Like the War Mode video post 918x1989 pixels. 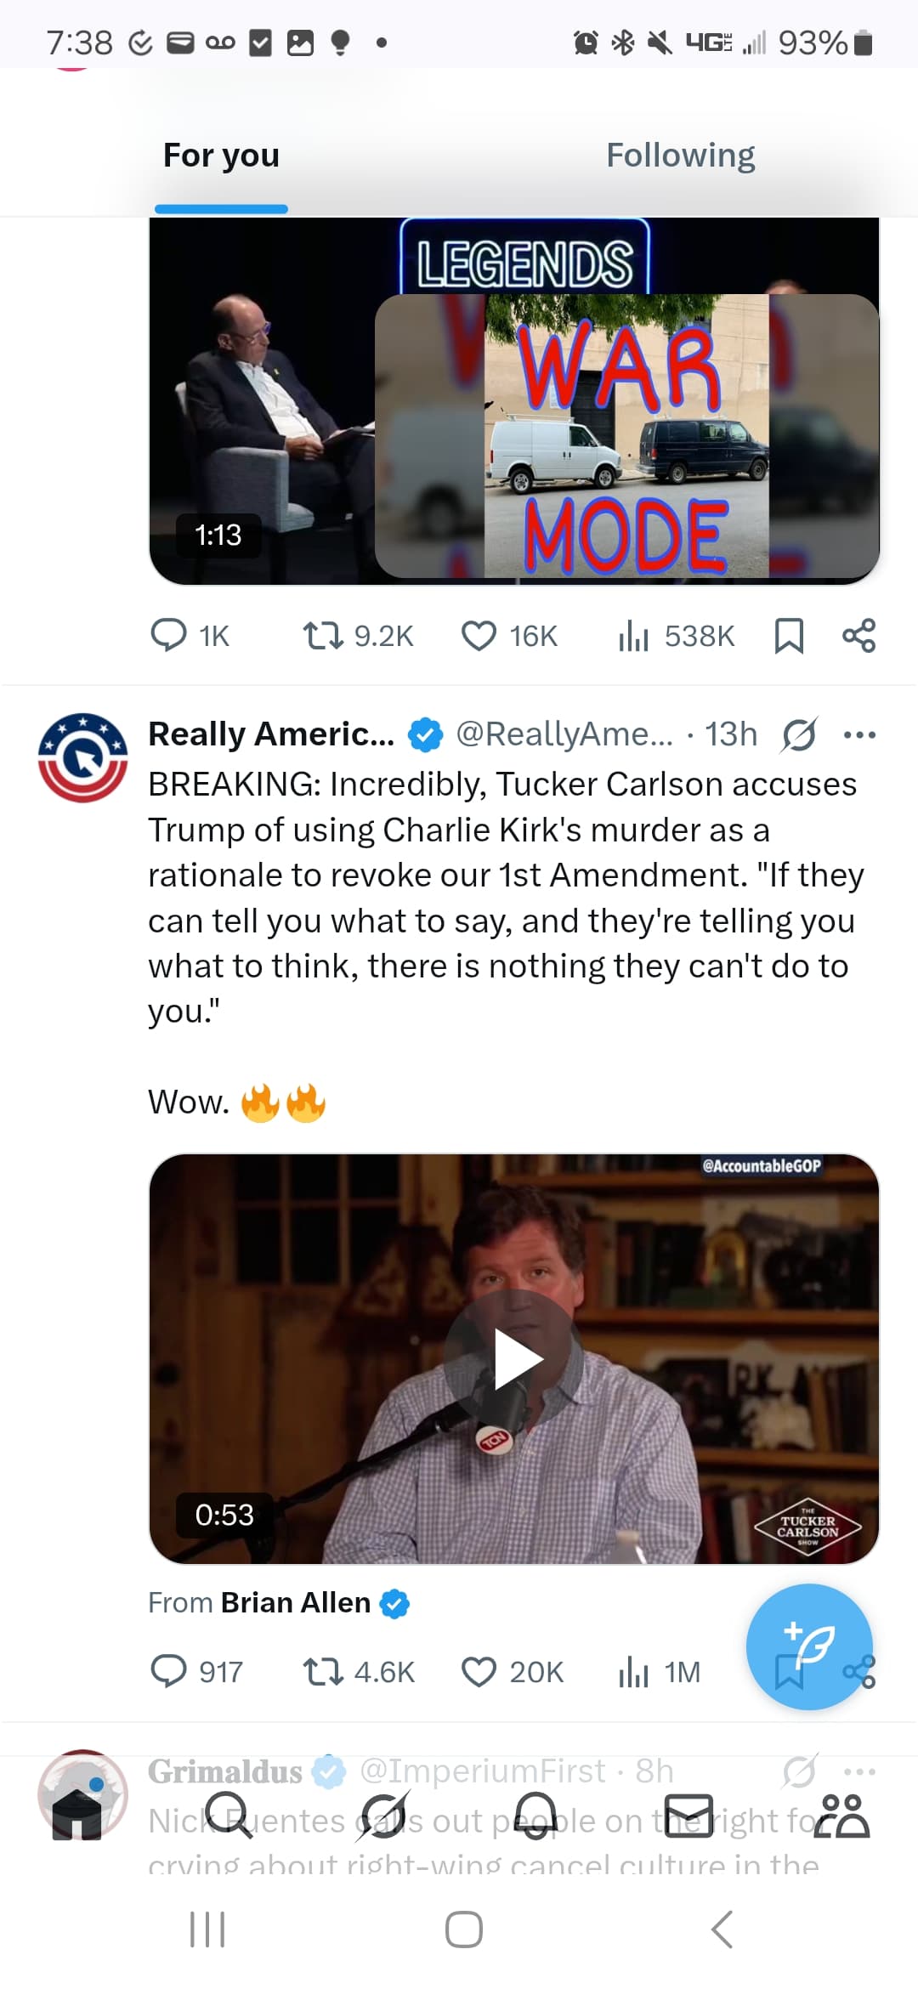point(479,636)
